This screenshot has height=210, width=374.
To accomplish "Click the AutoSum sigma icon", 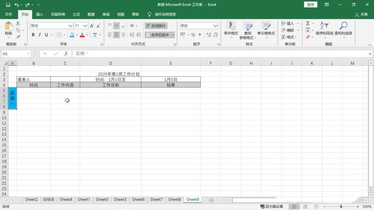I will click(x=308, y=23).
